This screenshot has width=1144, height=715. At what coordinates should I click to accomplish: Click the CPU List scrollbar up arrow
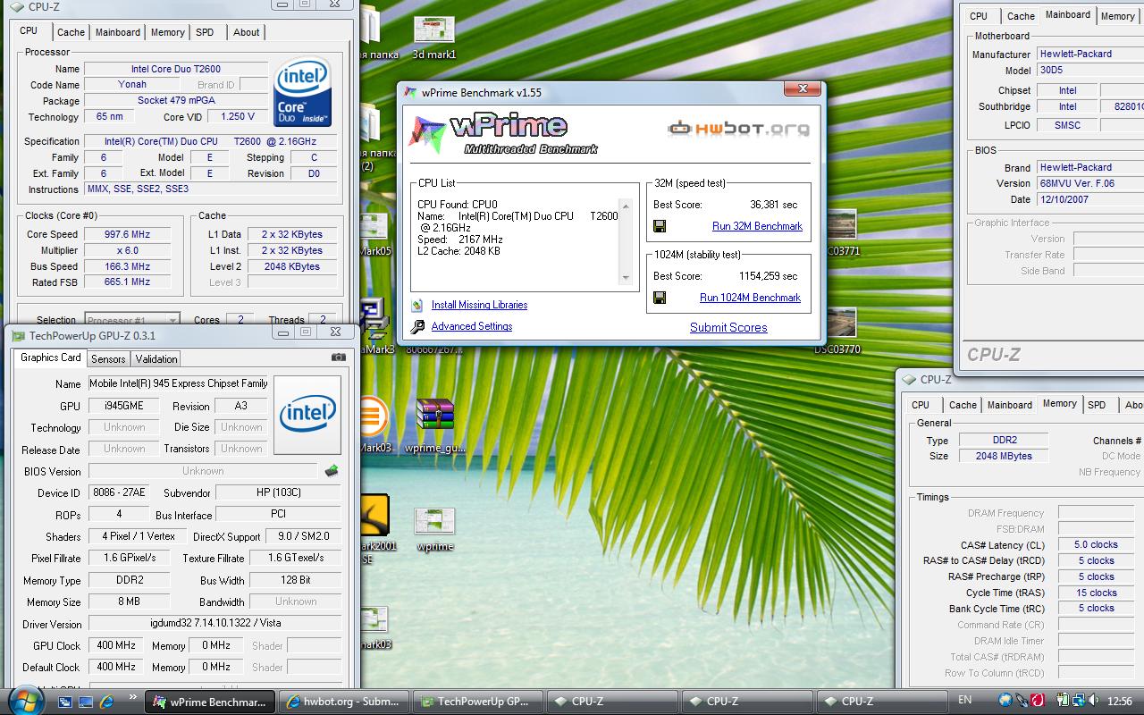pos(626,206)
